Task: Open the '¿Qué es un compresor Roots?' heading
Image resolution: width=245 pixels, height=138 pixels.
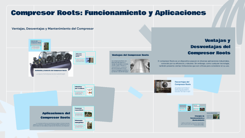Action: [x=79, y=55]
